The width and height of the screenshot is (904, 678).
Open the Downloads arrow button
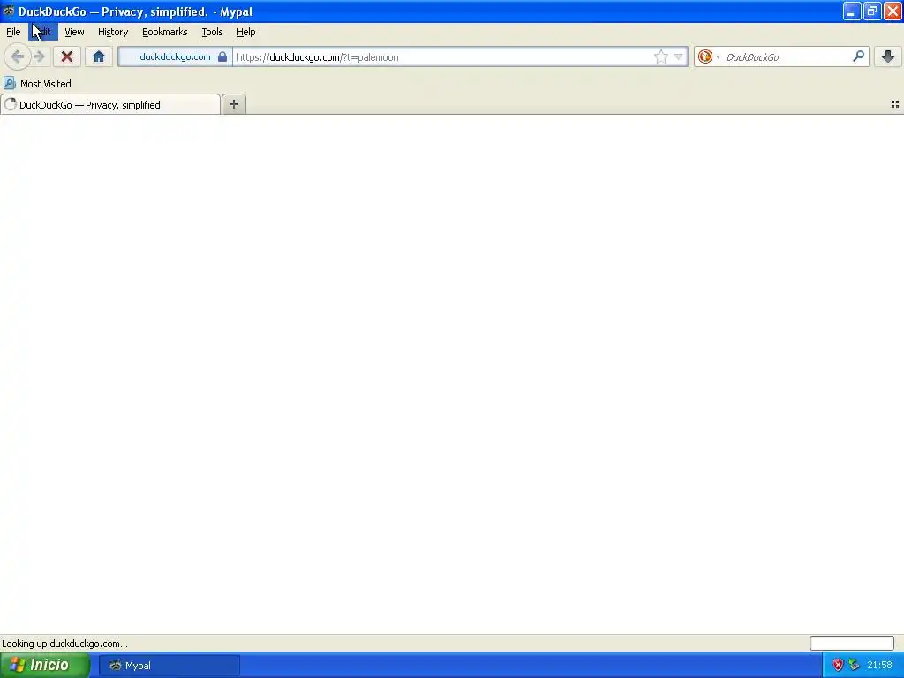[888, 56]
